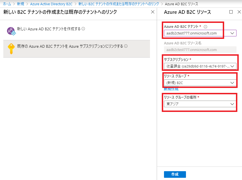Click the Azure AD B2C リソース breadcrumb text

[x=181, y=4]
